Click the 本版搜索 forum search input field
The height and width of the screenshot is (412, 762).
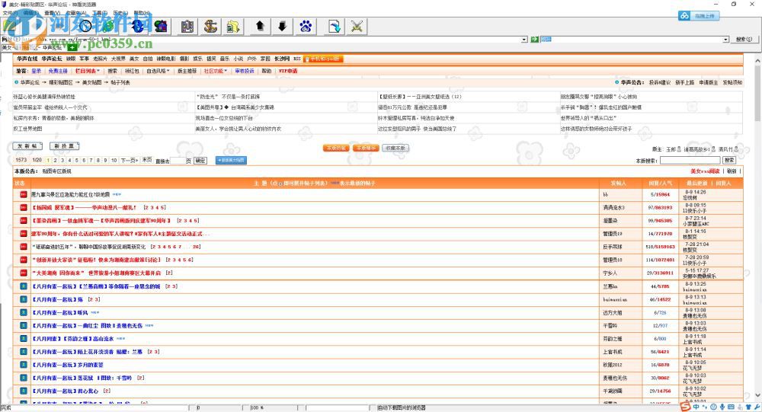(x=689, y=161)
